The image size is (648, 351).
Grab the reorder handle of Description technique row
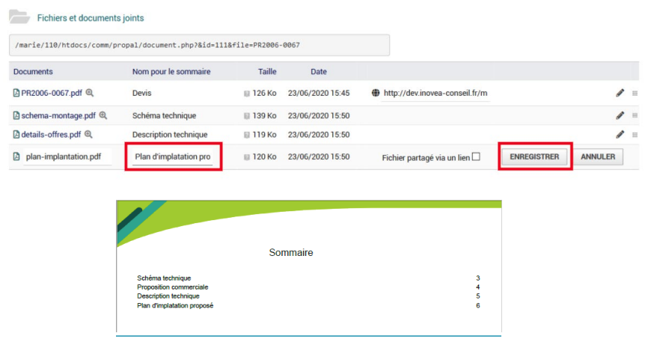click(x=635, y=135)
